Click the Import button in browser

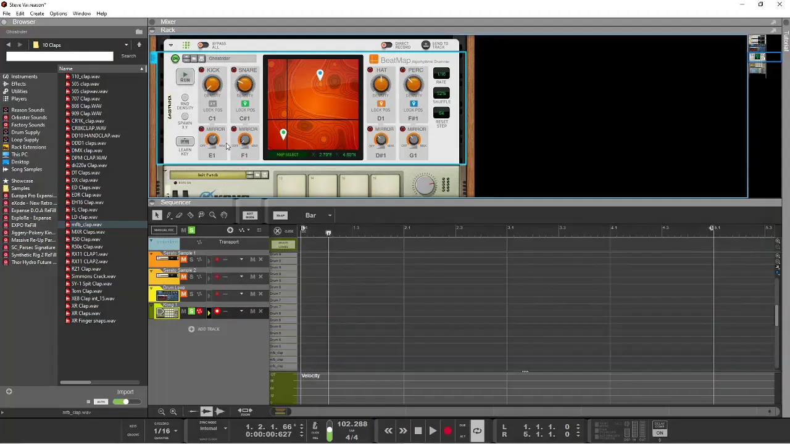125,392
